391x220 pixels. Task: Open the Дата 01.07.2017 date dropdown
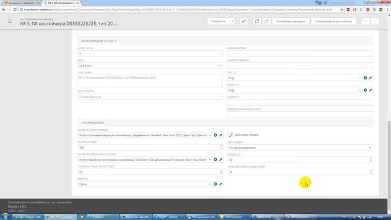[x=220, y=66]
